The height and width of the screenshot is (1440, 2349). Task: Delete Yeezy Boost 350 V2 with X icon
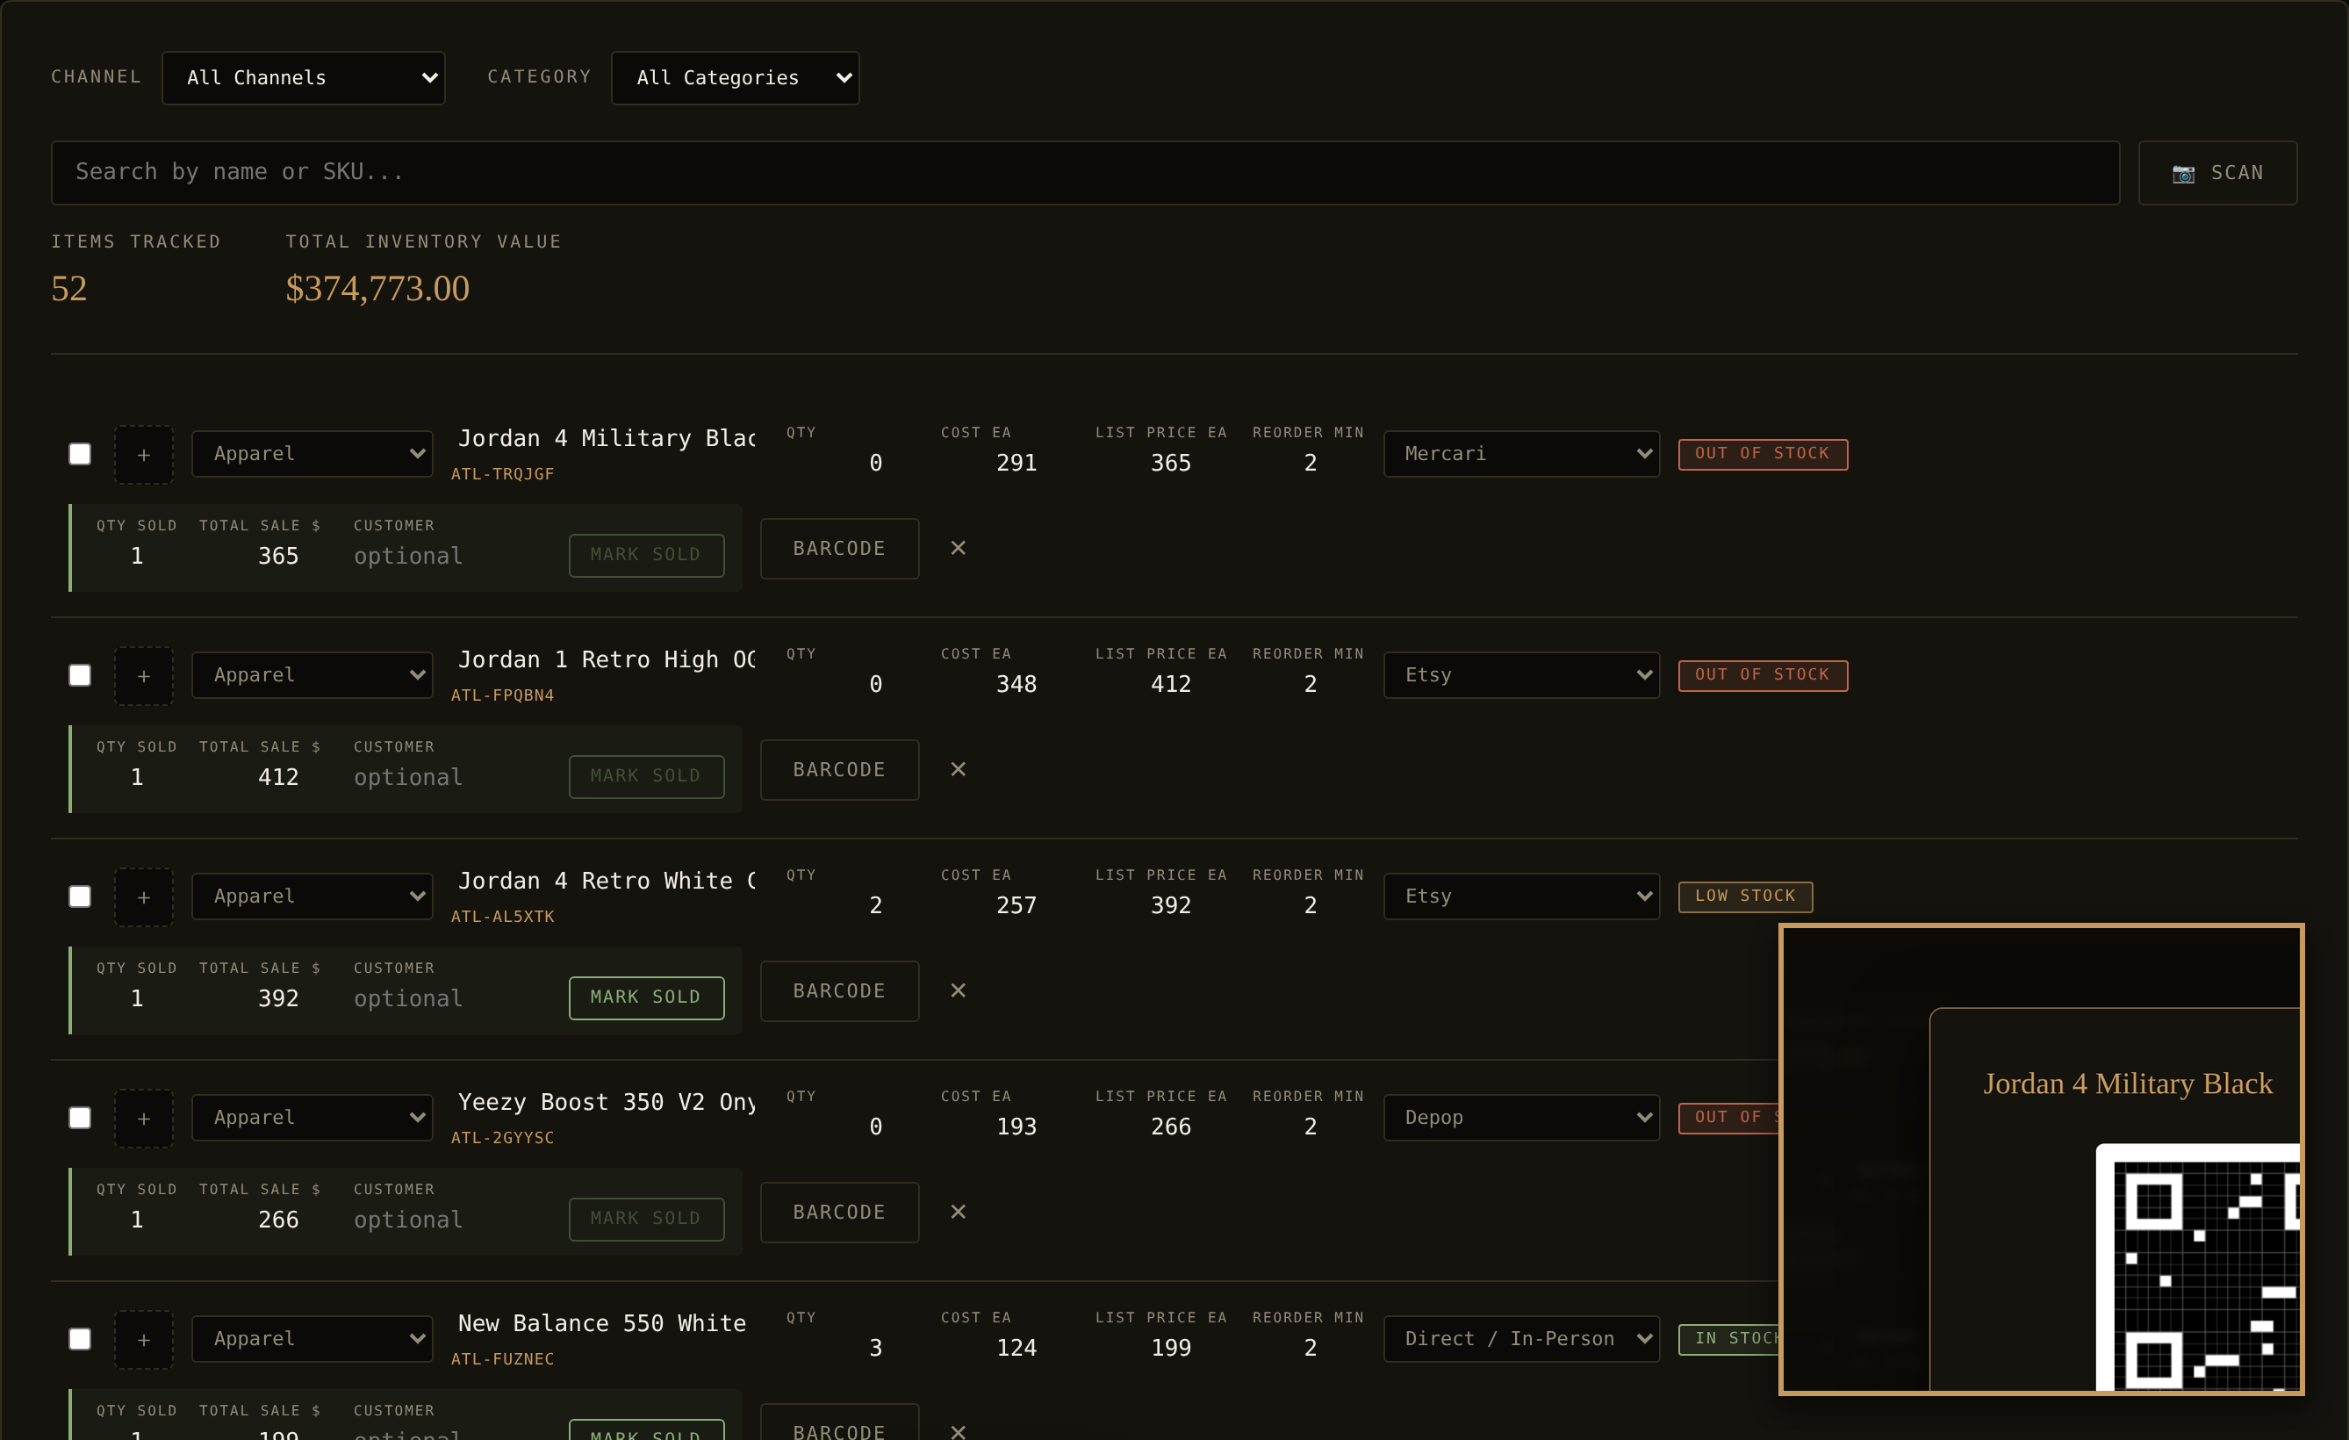958,1212
